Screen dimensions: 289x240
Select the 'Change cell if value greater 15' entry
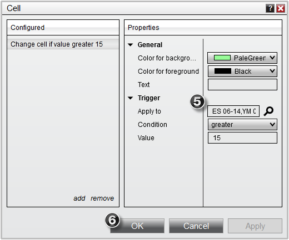tap(63, 44)
